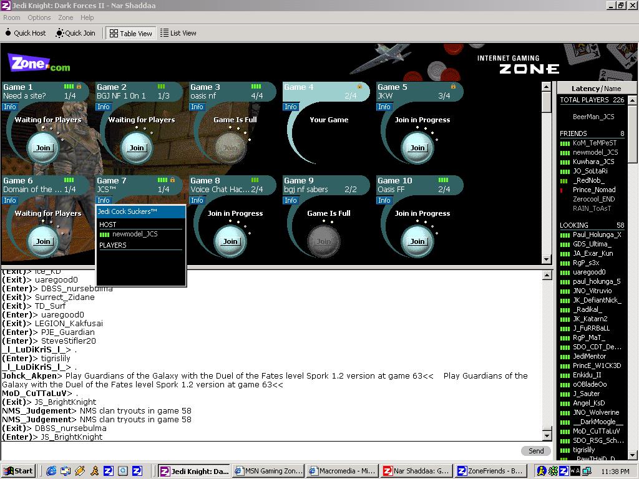
Task: Open the Zone menu
Action: coord(66,17)
